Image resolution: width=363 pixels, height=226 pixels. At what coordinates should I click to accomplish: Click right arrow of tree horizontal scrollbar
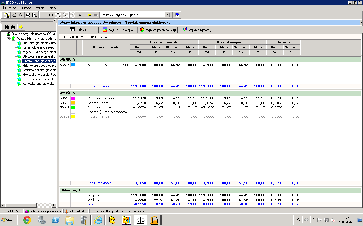54,205
